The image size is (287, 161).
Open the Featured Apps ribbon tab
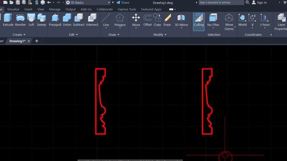(x=151, y=9)
